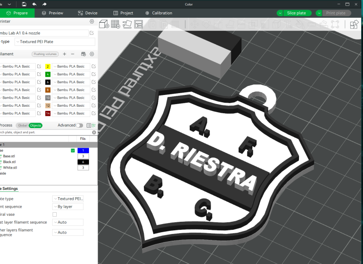Change Black.stl filament cell showing 6
This screenshot has width=363, height=264.
coord(83,162)
